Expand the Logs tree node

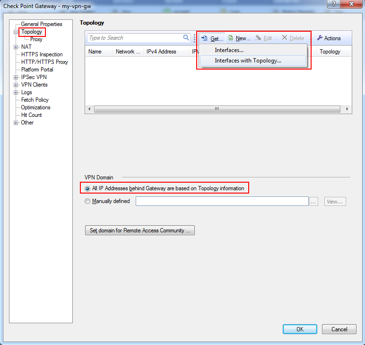tap(16, 92)
